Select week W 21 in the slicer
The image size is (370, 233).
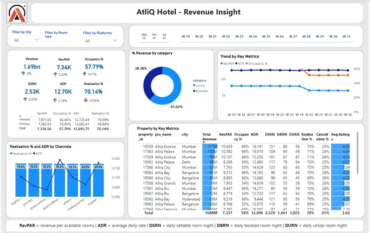pyautogui.click(x=212, y=36)
